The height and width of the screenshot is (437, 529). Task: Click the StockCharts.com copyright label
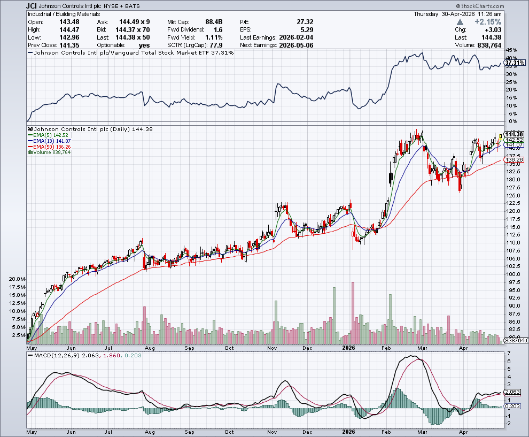point(480,6)
